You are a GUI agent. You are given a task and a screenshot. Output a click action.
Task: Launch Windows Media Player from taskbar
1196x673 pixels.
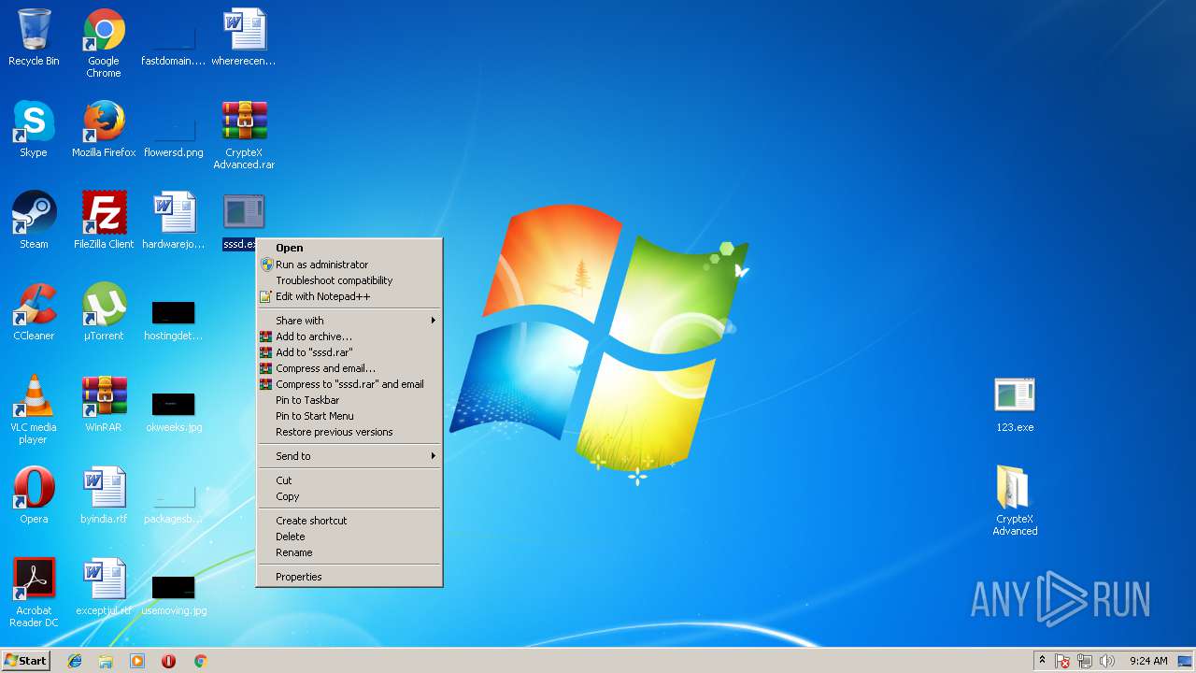tap(137, 661)
